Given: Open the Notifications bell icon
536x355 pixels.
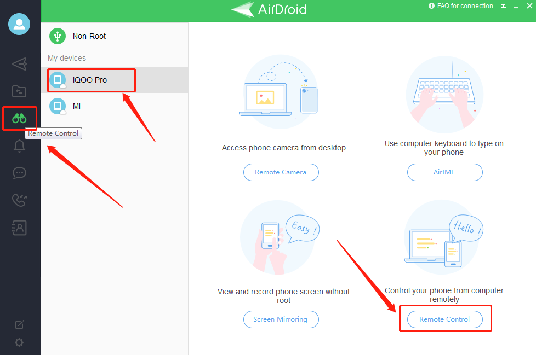Looking at the screenshot, I should (19, 146).
